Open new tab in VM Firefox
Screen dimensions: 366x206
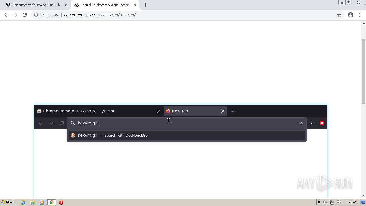233,111
